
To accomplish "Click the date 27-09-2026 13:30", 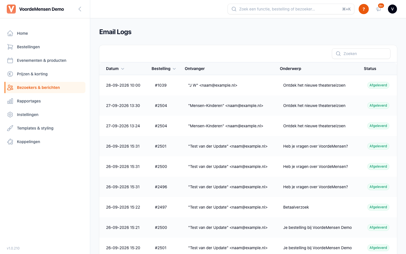I will [123, 106].
